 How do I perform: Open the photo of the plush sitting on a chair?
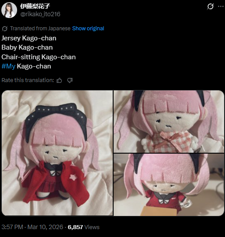[169, 185]
